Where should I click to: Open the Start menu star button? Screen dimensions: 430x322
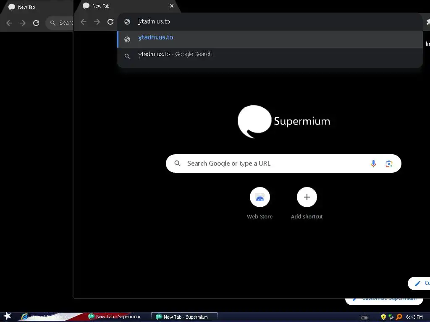tap(8, 316)
